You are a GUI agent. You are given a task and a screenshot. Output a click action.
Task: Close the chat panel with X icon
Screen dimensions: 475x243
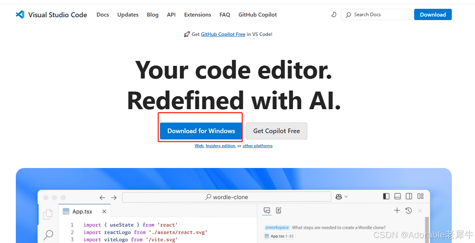(420, 211)
